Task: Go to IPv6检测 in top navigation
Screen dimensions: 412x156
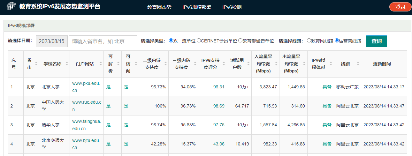Action: click(232, 7)
